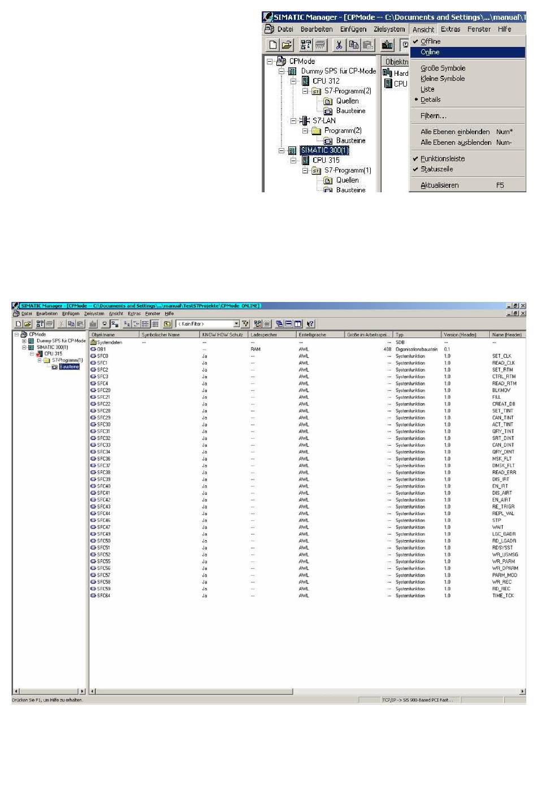Image resolution: width=537 pixels, height=803 pixels.
Task: Sort by the Typ column header
Action: [x=417, y=335]
